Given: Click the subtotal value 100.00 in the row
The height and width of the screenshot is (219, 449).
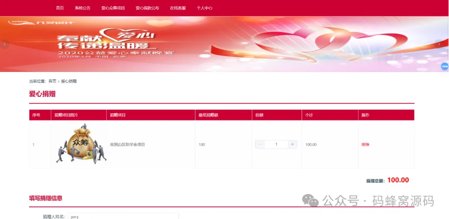Looking at the screenshot, I should click(311, 145).
